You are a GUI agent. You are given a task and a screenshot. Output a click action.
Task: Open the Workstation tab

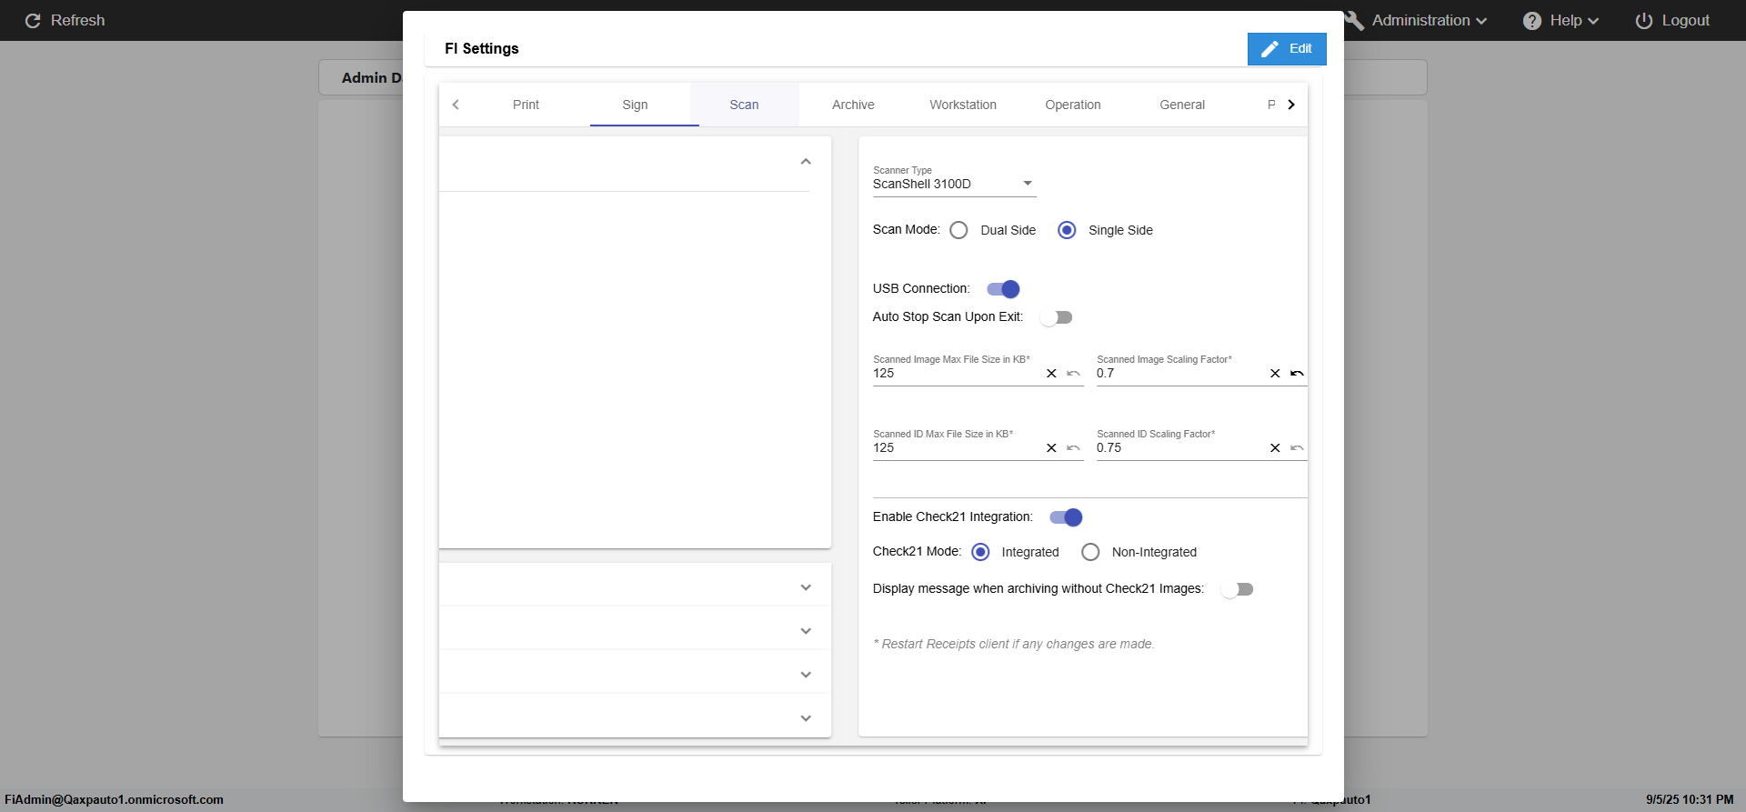click(962, 105)
